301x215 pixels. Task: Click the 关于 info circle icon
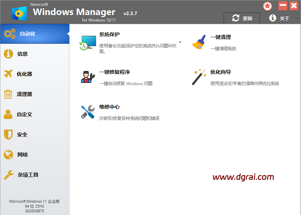coord(273,18)
